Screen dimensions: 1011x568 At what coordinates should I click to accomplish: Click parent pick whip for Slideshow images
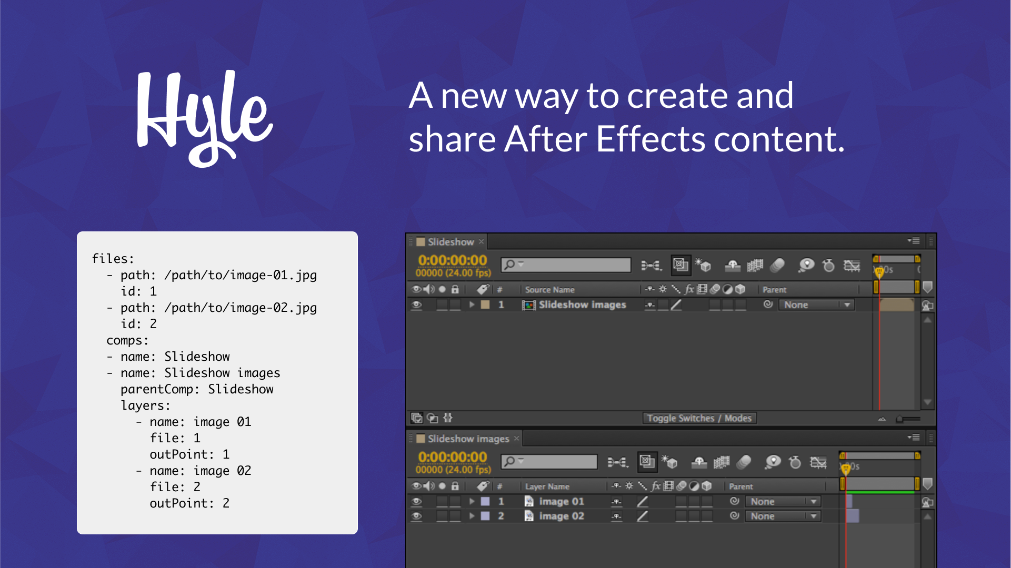coord(768,305)
